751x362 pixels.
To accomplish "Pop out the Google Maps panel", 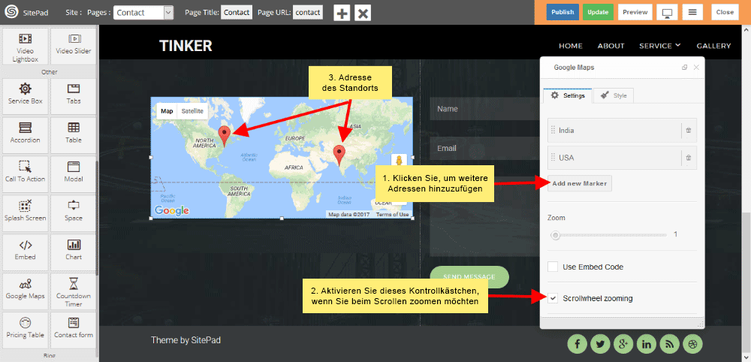I will [x=684, y=68].
